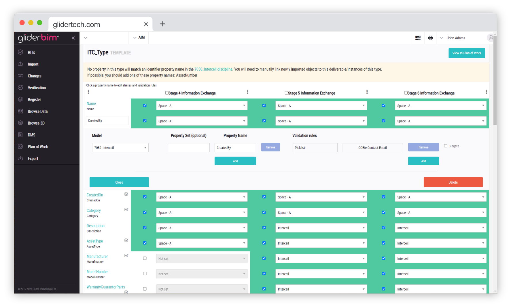Open Stage 4 Information Exchange kebab menu
The height and width of the screenshot is (308, 511).
pyautogui.click(x=247, y=92)
